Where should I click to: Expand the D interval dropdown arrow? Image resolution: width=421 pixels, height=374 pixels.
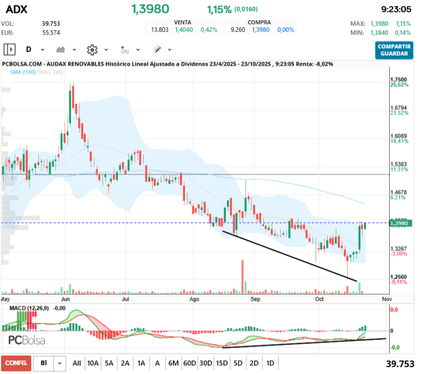click(42, 50)
